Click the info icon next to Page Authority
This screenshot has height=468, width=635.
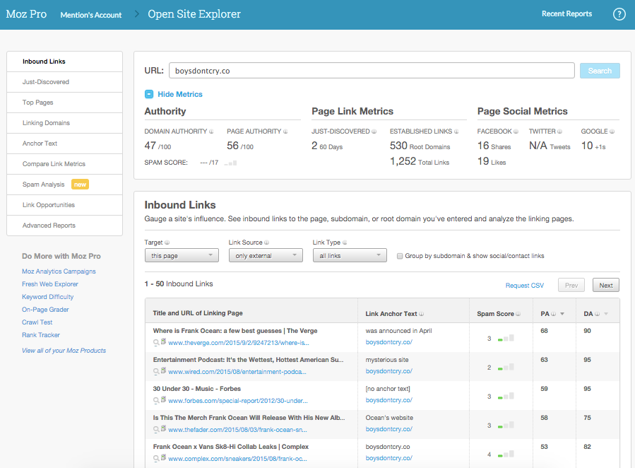pos(285,131)
